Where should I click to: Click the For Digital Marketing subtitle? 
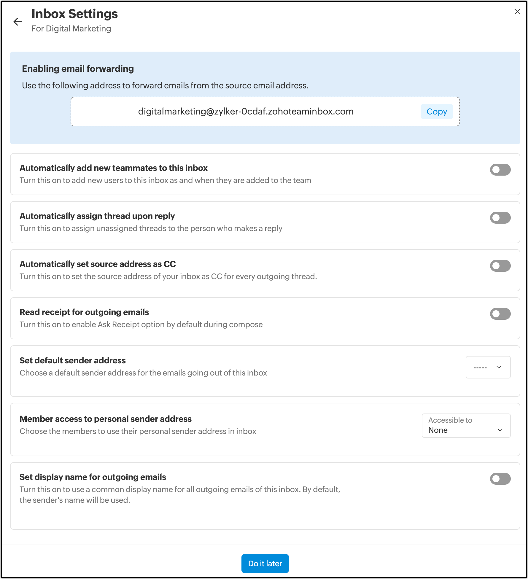tap(71, 28)
